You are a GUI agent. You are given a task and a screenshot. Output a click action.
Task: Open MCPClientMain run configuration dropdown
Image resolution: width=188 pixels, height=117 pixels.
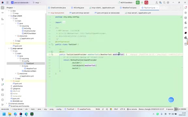[x=126, y=3]
